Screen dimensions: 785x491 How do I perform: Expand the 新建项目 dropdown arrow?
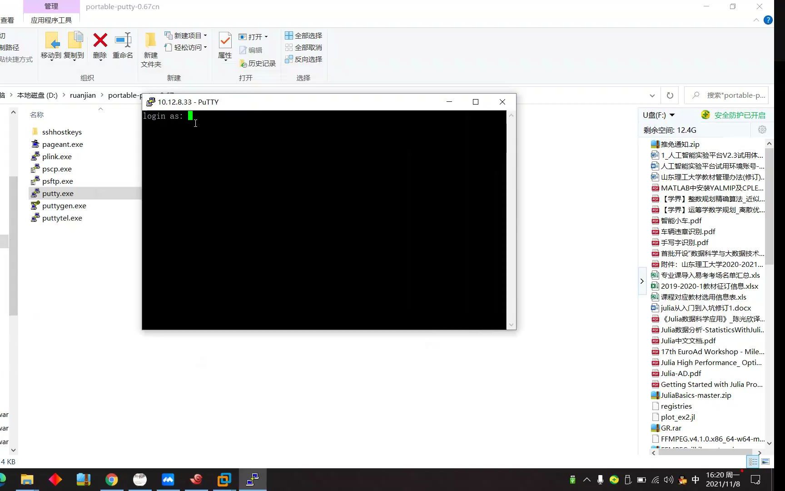click(x=204, y=35)
